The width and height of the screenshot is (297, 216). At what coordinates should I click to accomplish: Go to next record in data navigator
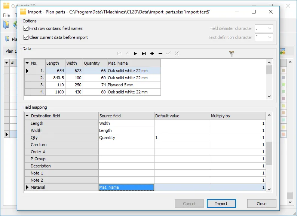click(x=136, y=54)
